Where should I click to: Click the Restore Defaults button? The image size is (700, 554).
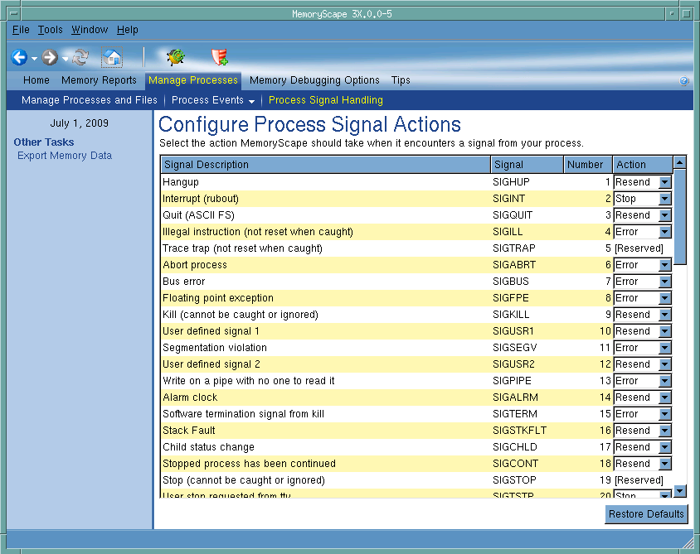point(646,514)
